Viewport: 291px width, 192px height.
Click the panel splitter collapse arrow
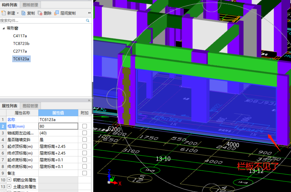point(92,98)
